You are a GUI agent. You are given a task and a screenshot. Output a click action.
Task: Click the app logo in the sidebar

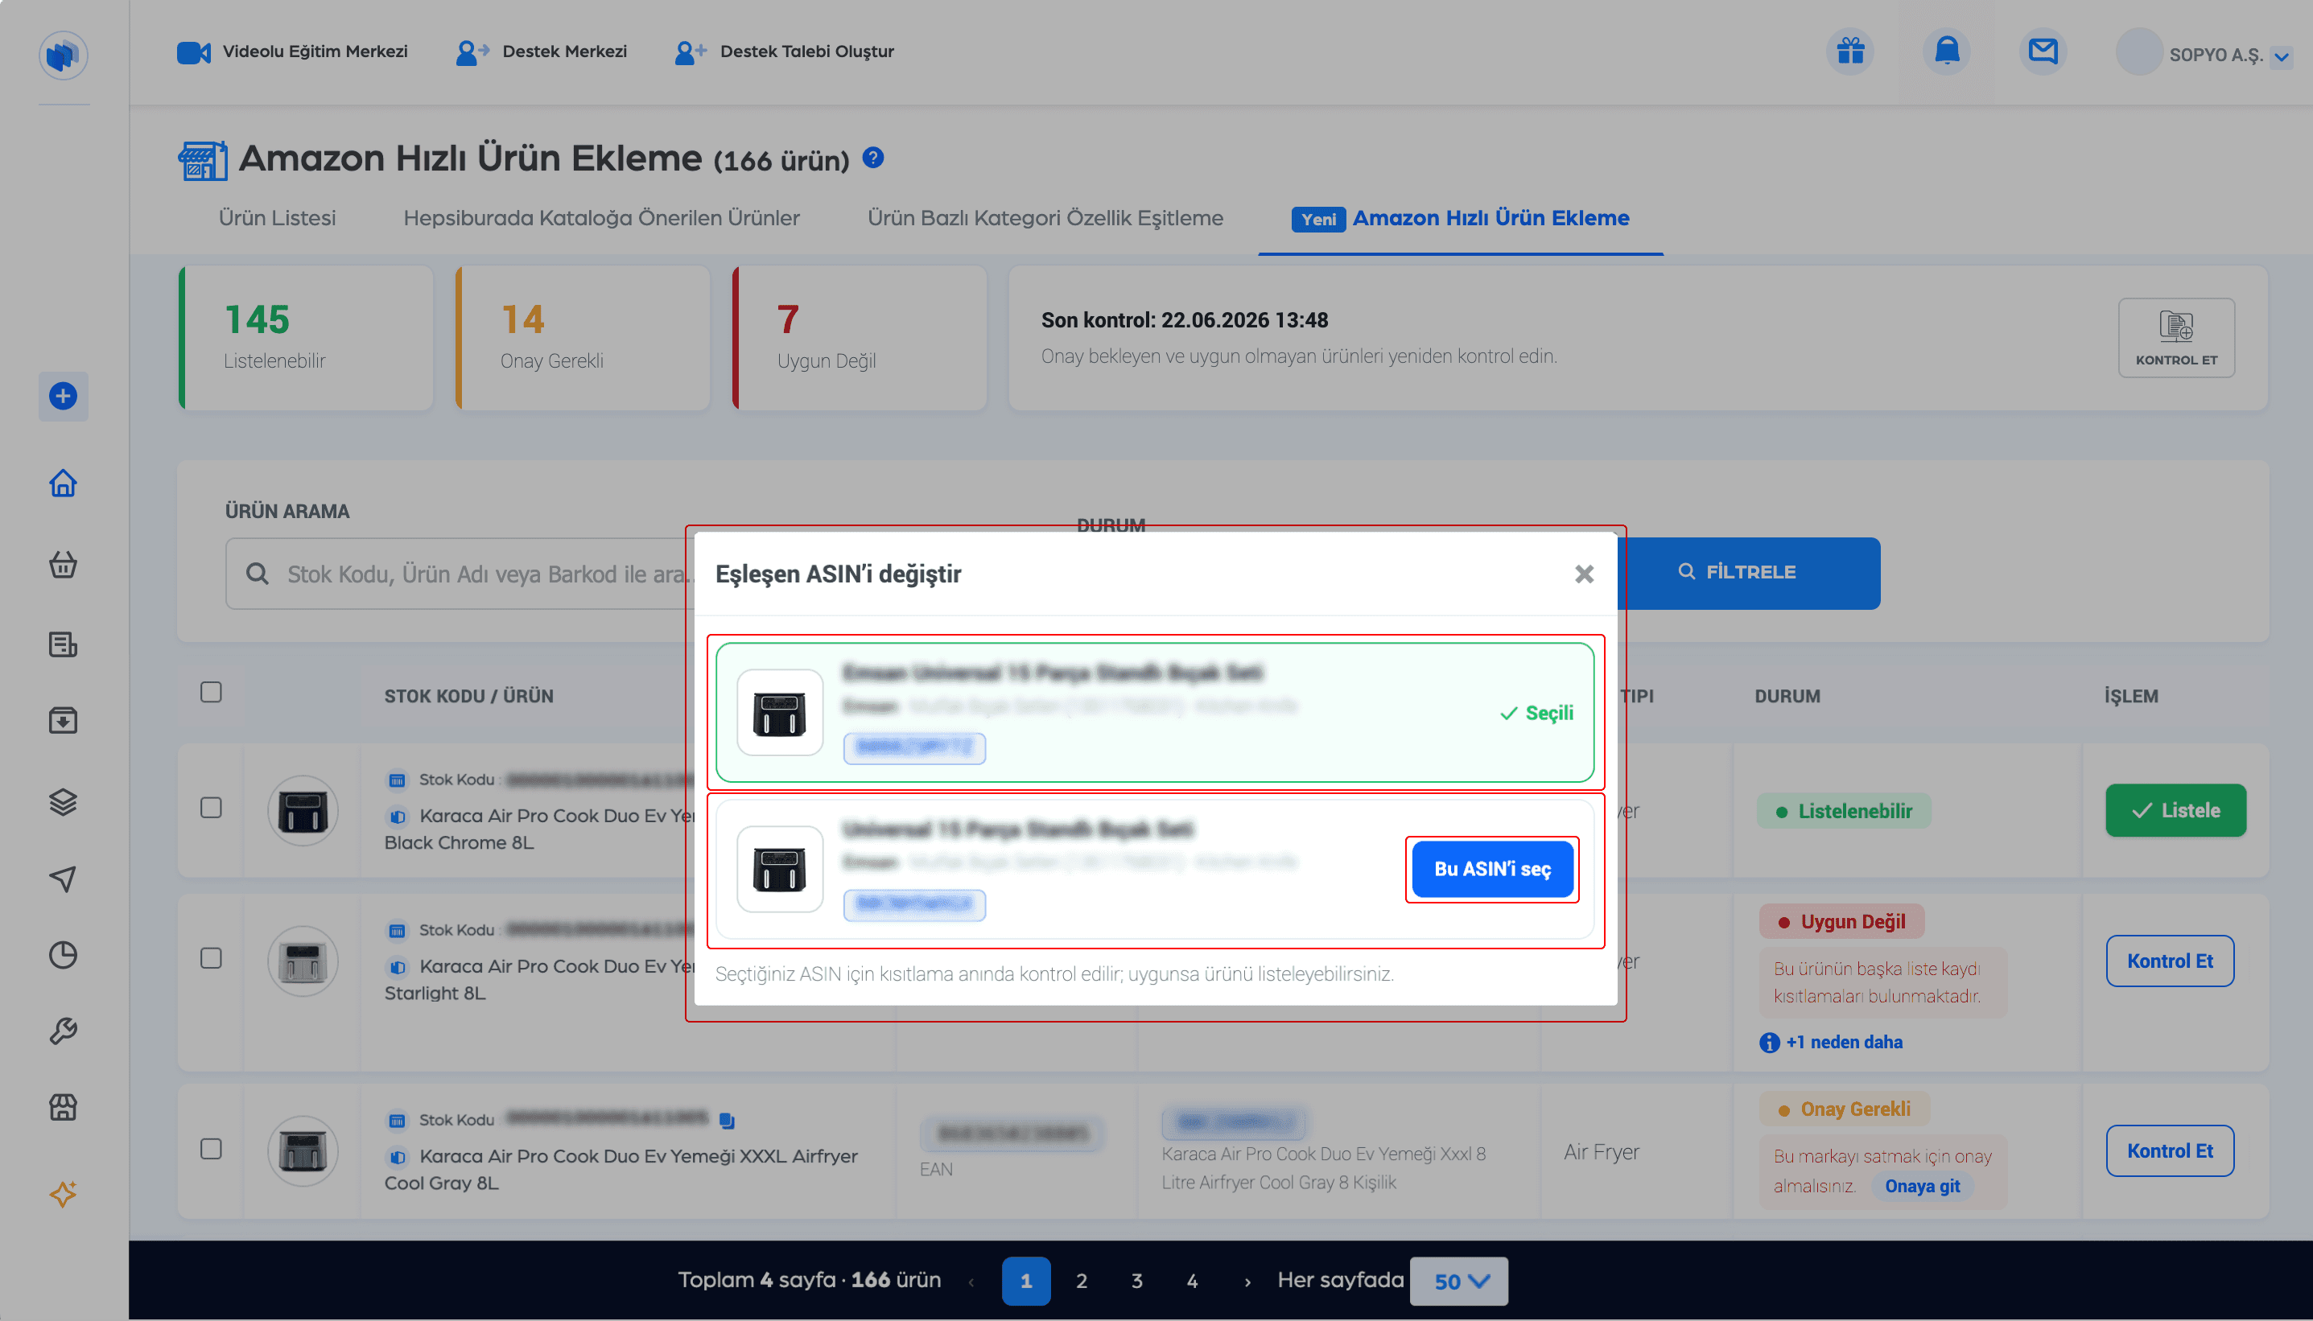(x=63, y=56)
